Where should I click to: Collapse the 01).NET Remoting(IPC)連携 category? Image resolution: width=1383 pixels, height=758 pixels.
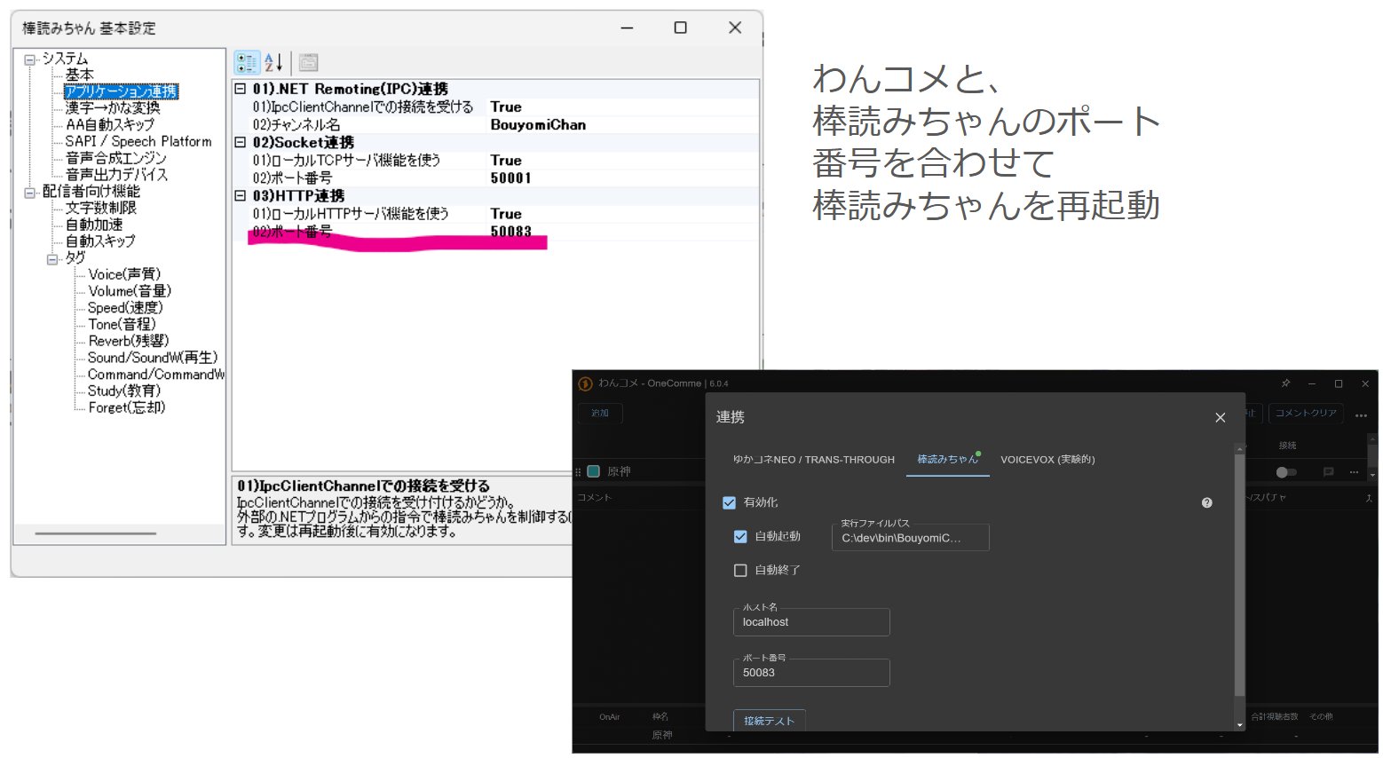coord(240,89)
